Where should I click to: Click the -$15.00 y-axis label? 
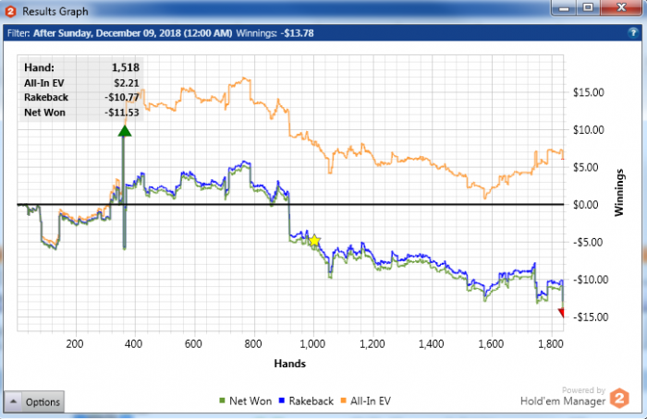[x=591, y=317]
